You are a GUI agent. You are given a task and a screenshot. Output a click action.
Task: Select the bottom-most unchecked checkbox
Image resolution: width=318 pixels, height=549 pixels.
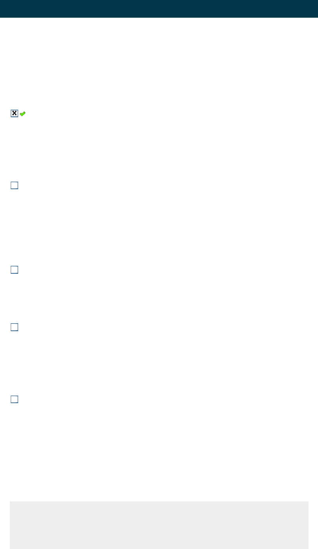click(15, 400)
